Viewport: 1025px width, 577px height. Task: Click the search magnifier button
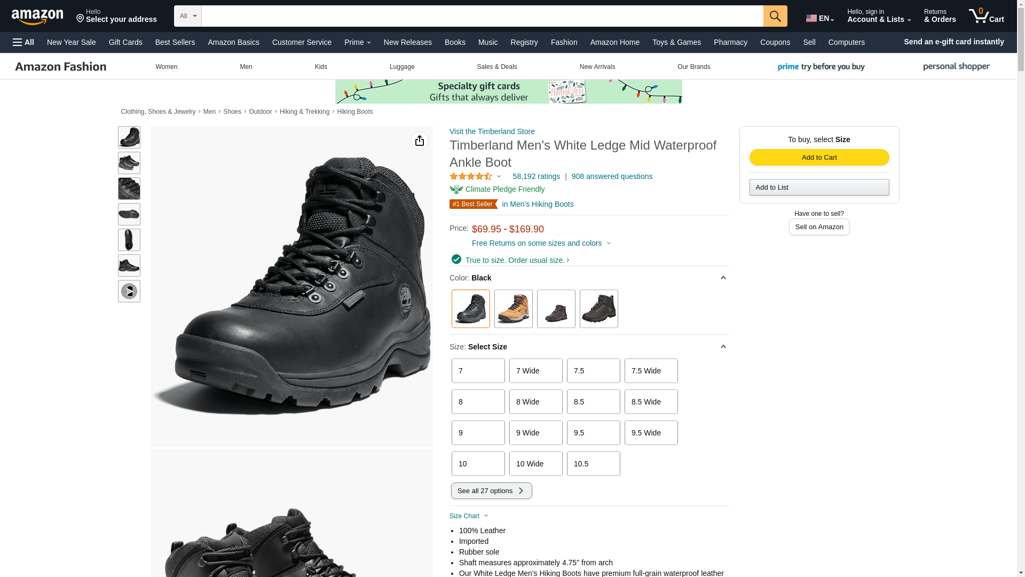pos(775,16)
